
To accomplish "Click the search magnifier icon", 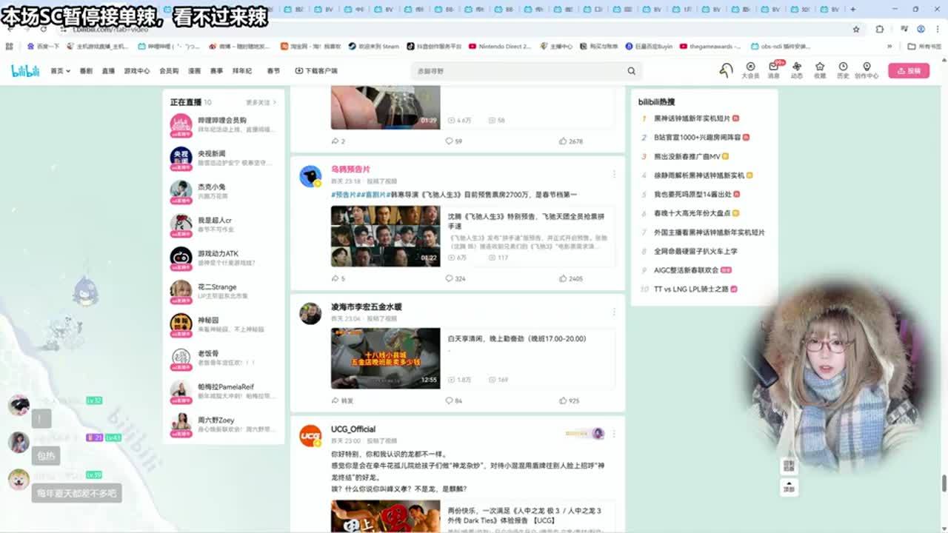I will point(631,71).
